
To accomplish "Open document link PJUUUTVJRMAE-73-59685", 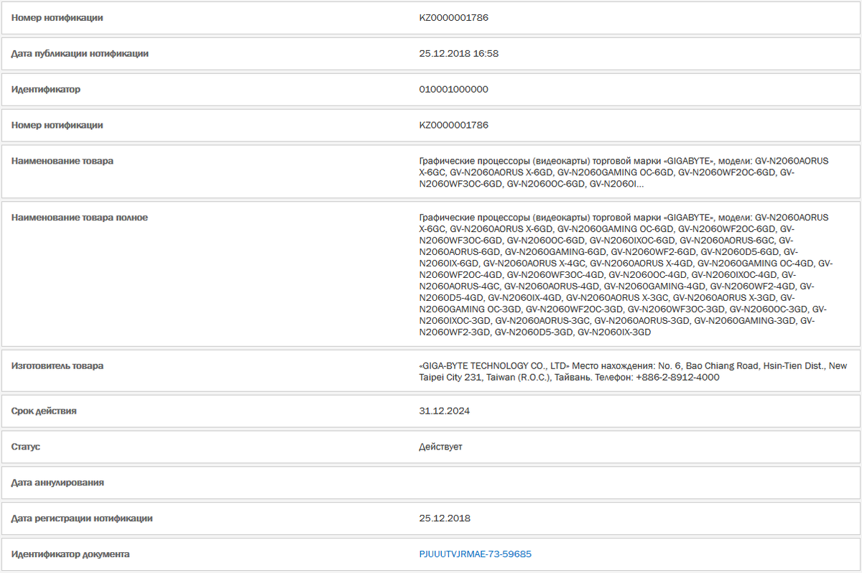I will (x=475, y=554).
